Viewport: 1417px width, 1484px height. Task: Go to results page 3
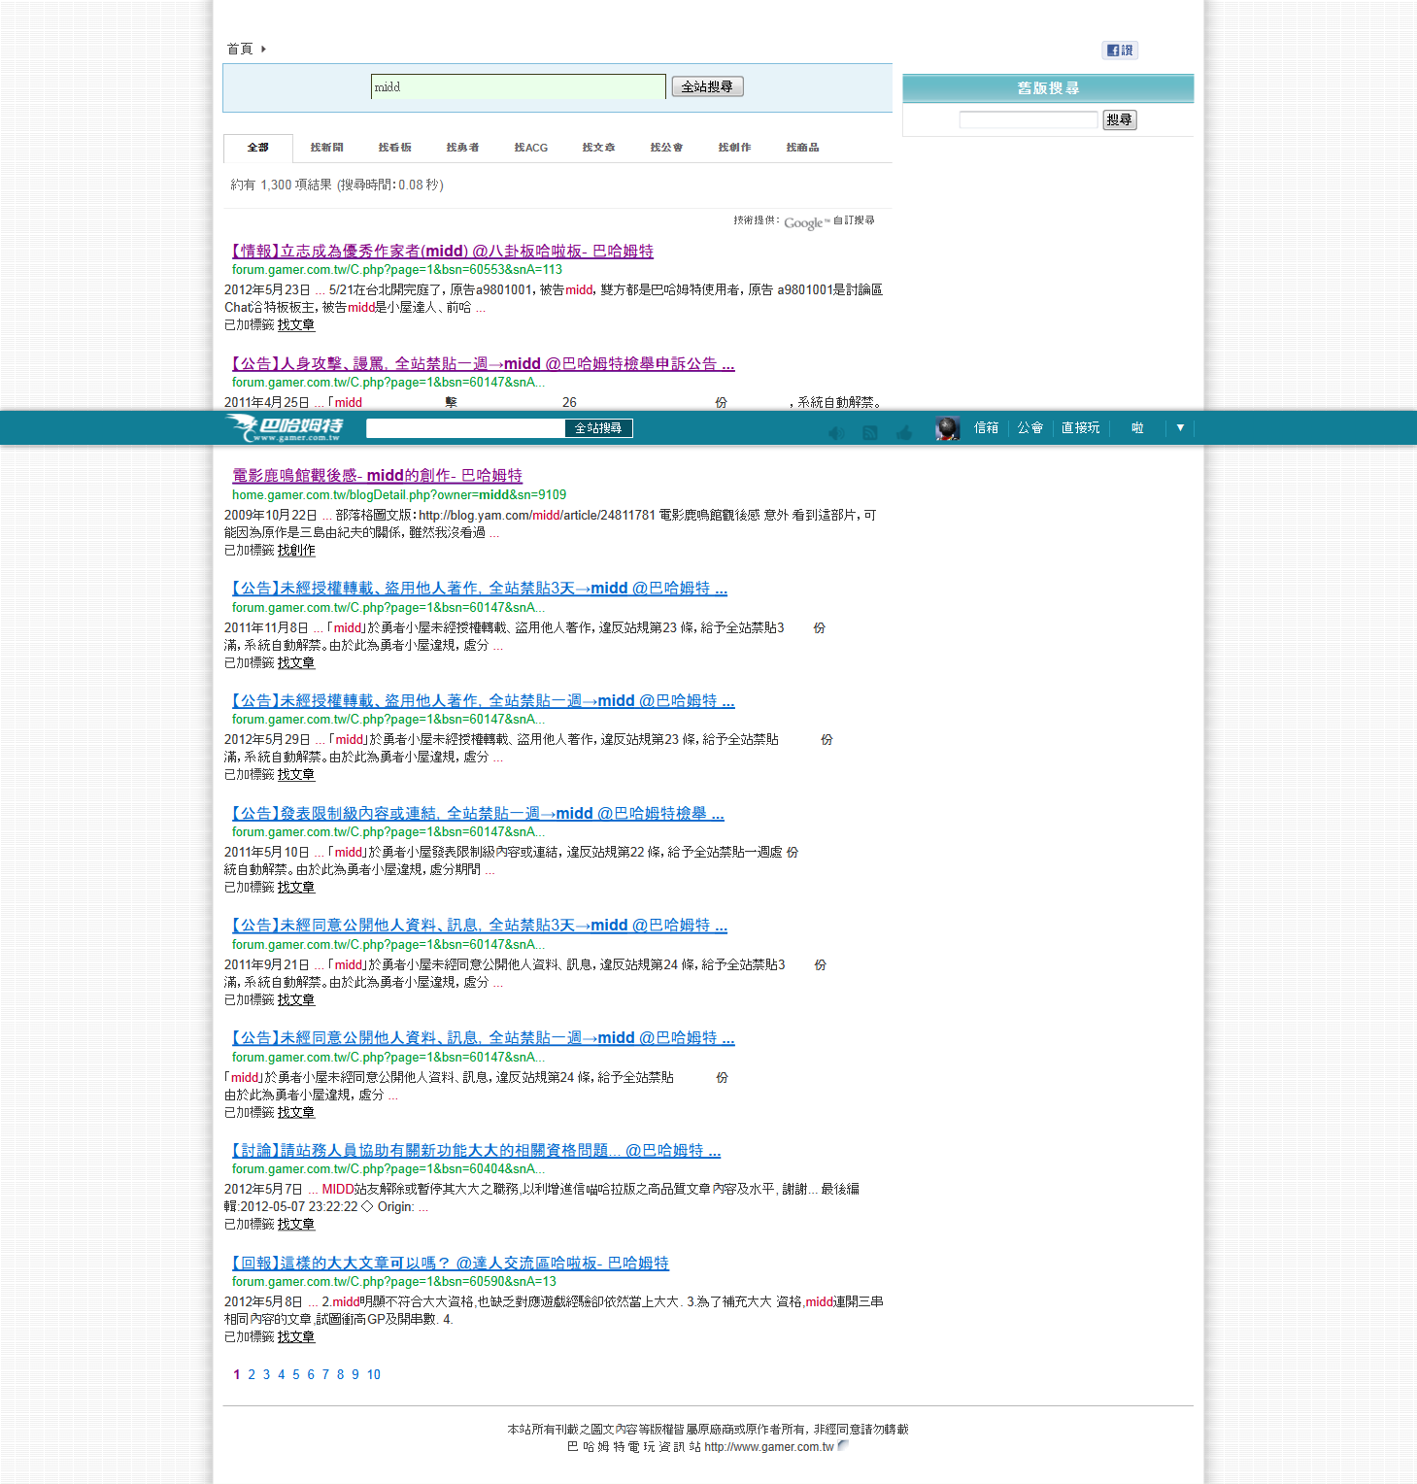pos(266,1374)
